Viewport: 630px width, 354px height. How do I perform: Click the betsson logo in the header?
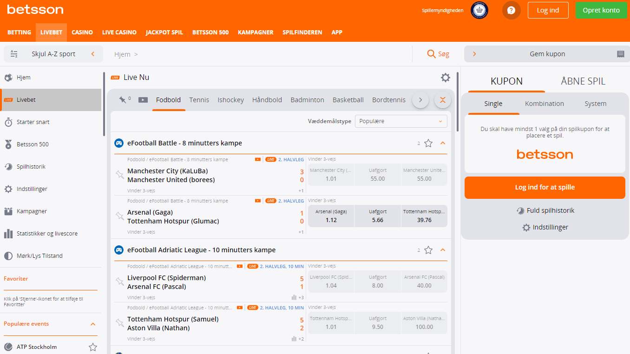coord(35,9)
